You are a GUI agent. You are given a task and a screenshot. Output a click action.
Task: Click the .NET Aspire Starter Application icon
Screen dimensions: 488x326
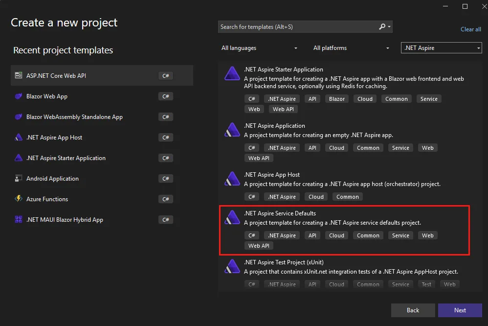[x=18, y=158]
